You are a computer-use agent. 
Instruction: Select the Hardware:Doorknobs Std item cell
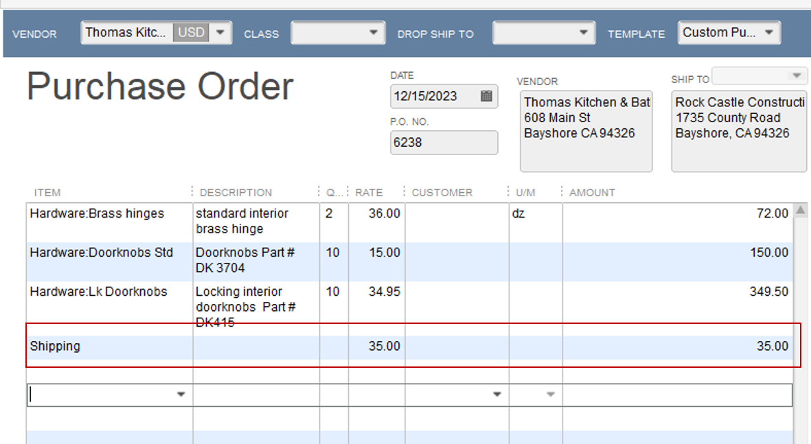110,261
